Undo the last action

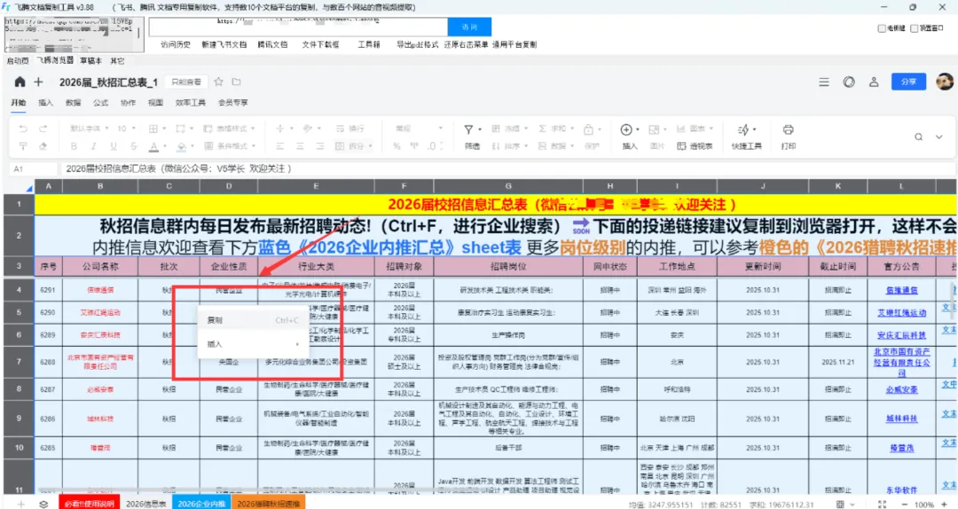click(23, 129)
